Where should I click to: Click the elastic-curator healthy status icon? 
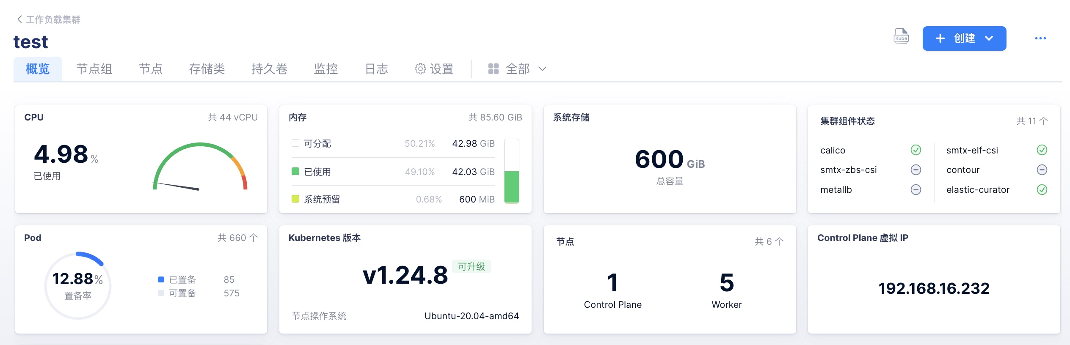click(x=1042, y=189)
